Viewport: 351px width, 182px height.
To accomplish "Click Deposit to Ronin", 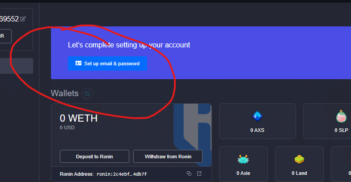I will coord(94,157).
